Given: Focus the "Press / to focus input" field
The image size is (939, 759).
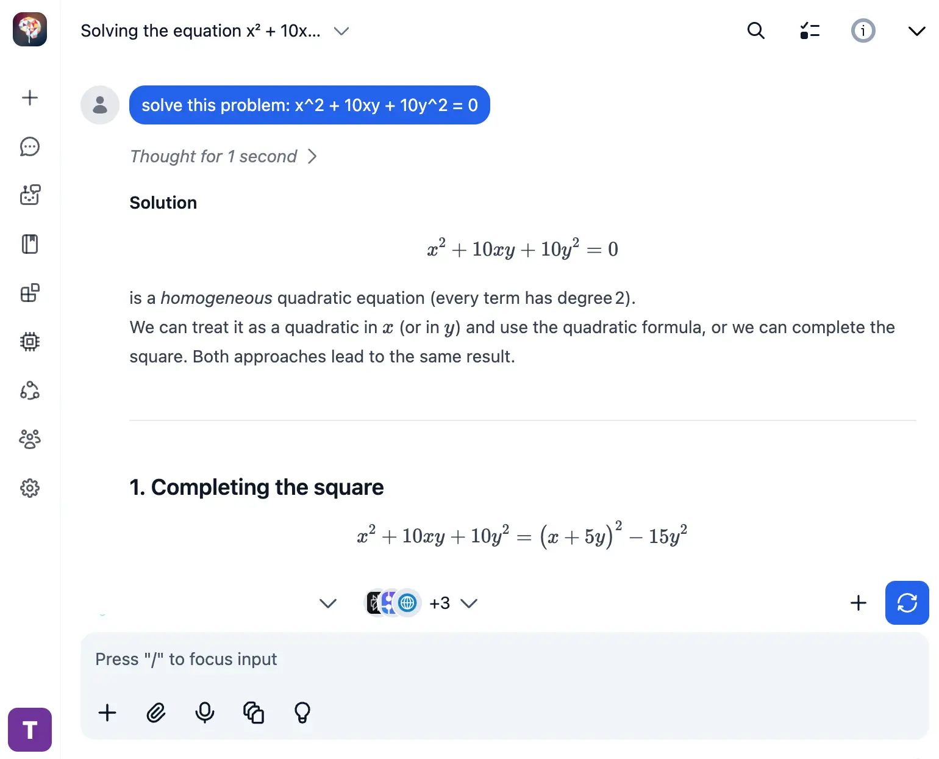Looking at the screenshot, I should coord(427,660).
